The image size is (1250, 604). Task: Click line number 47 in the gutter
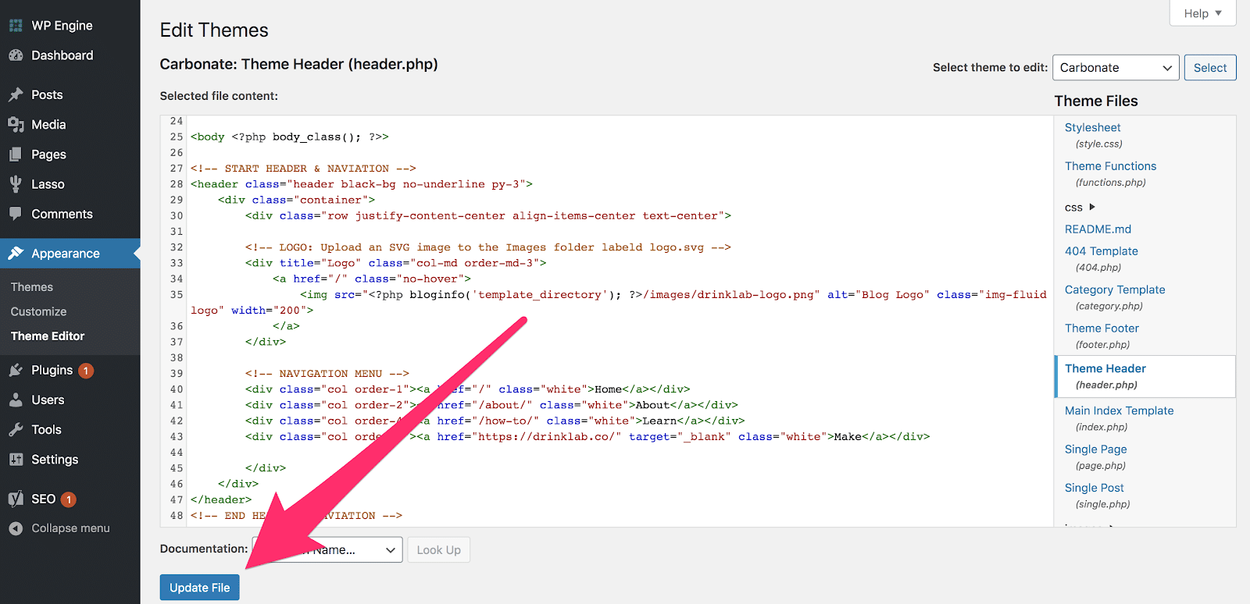point(177,499)
